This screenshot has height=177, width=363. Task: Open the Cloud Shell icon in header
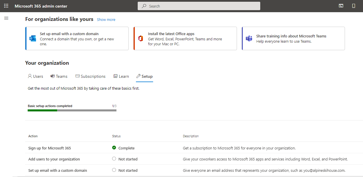[341, 6]
